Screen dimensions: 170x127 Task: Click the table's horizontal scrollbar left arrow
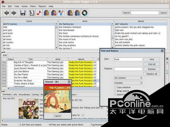(x=8, y=88)
